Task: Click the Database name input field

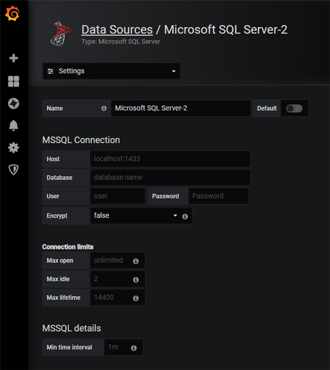Action: [170, 177]
